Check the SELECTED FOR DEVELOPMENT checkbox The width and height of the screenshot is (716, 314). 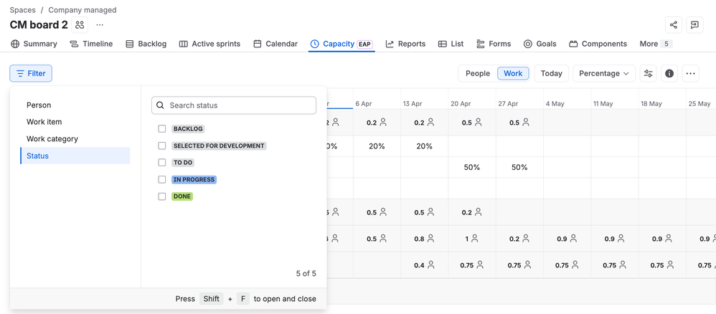pos(161,146)
